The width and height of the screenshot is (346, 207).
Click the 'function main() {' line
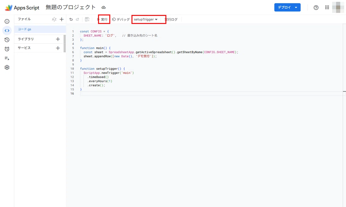click(x=95, y=48)
